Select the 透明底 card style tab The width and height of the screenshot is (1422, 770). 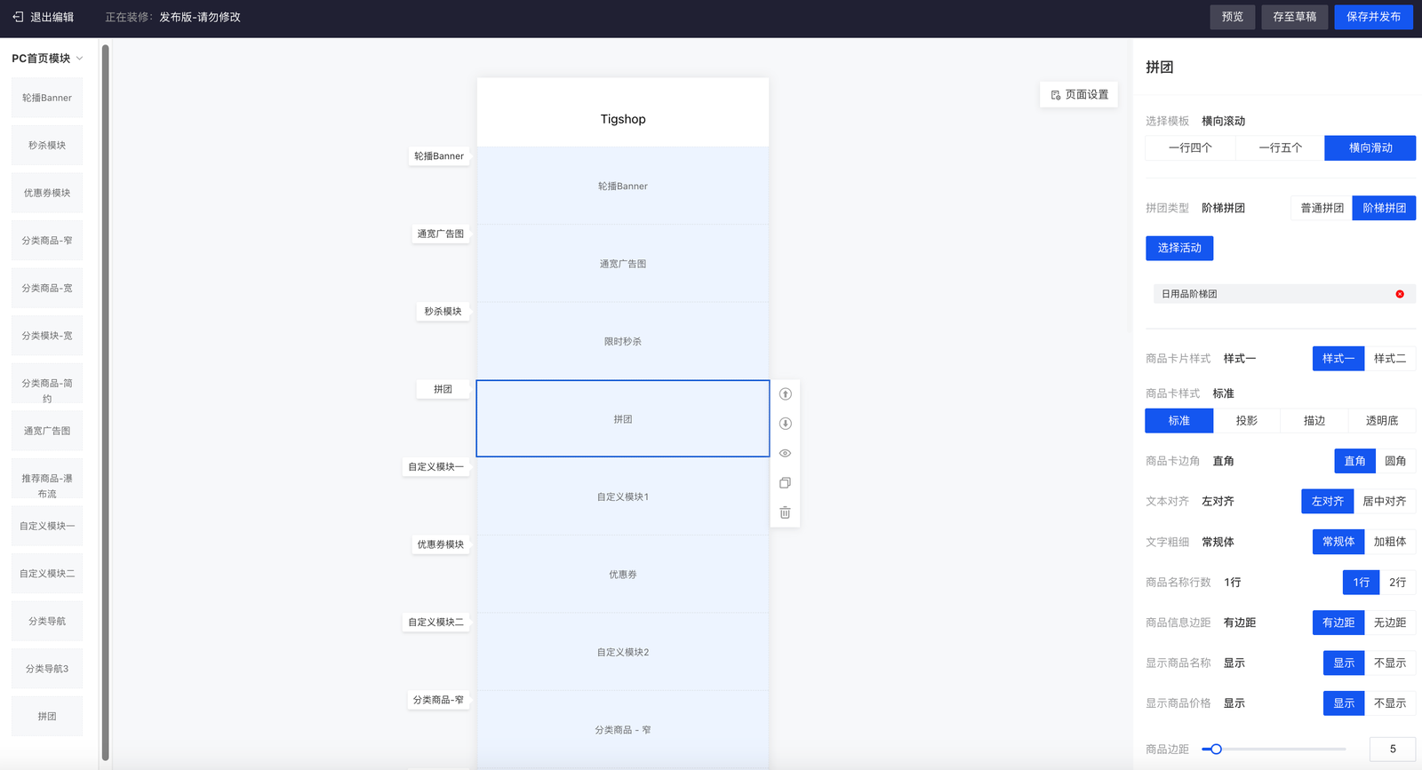click(1381, 421)
